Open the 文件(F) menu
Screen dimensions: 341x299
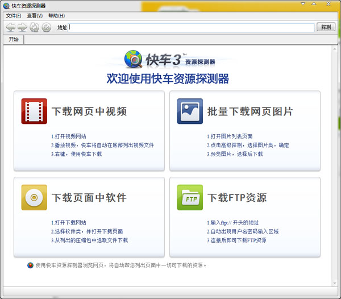(14, 16)
